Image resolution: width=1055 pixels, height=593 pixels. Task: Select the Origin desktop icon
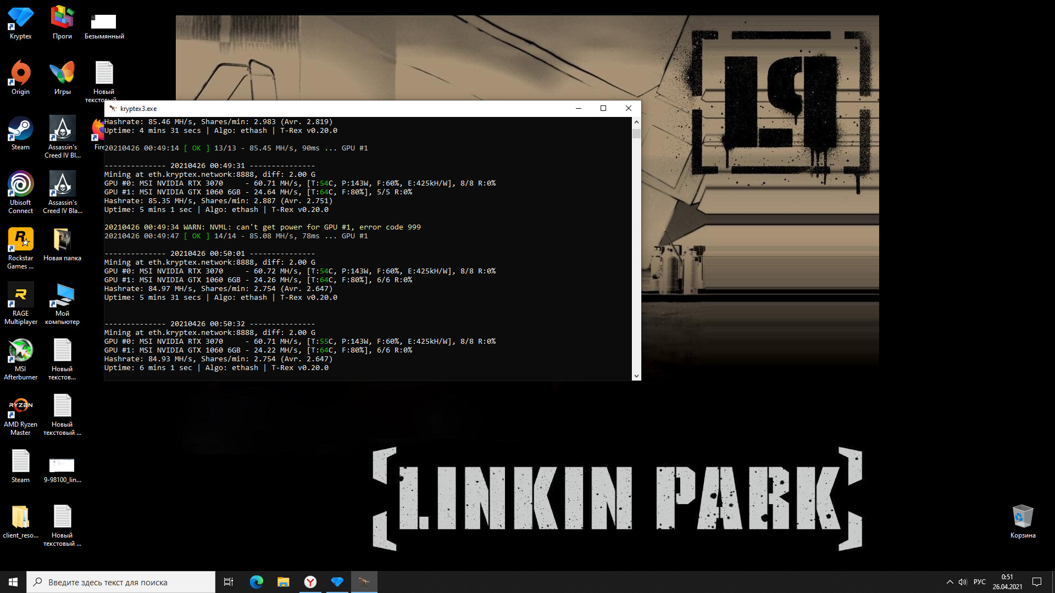click(20, 74)
